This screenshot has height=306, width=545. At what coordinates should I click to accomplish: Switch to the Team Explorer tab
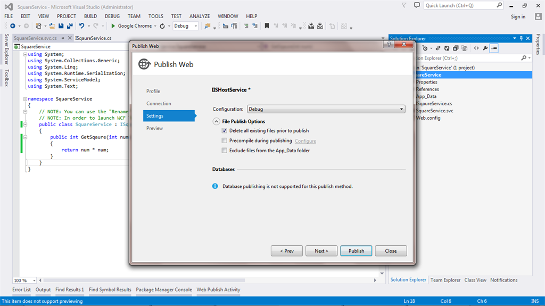[x=445, y=280]
